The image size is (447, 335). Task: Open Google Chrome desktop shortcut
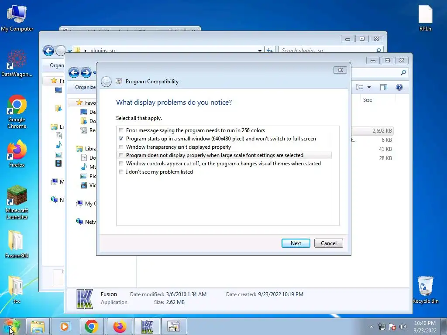click(x=17, y=112)
